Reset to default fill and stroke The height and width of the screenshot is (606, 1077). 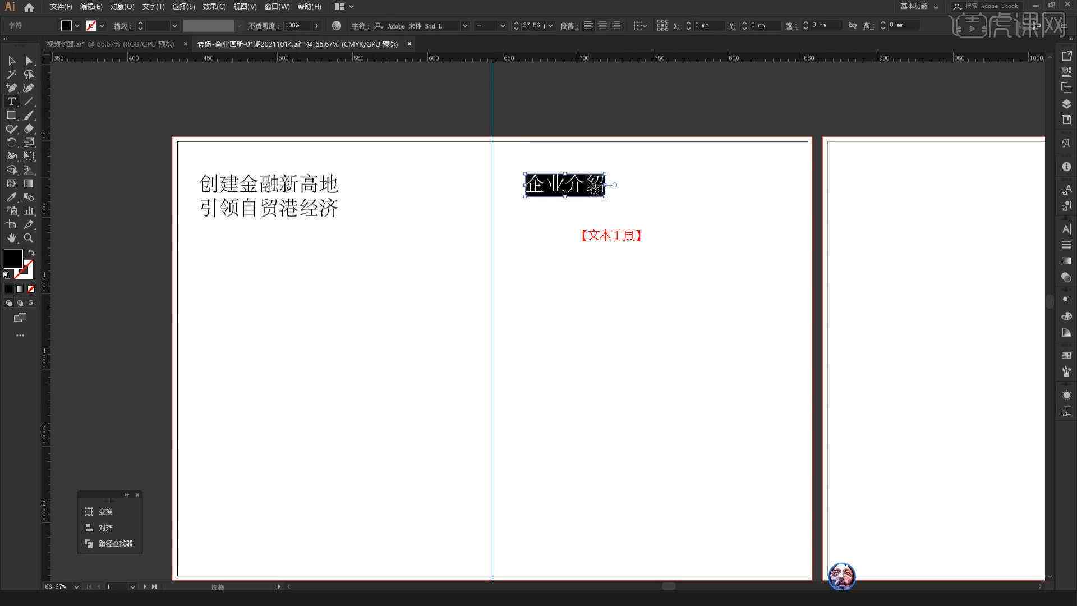(x=7, y=275)
